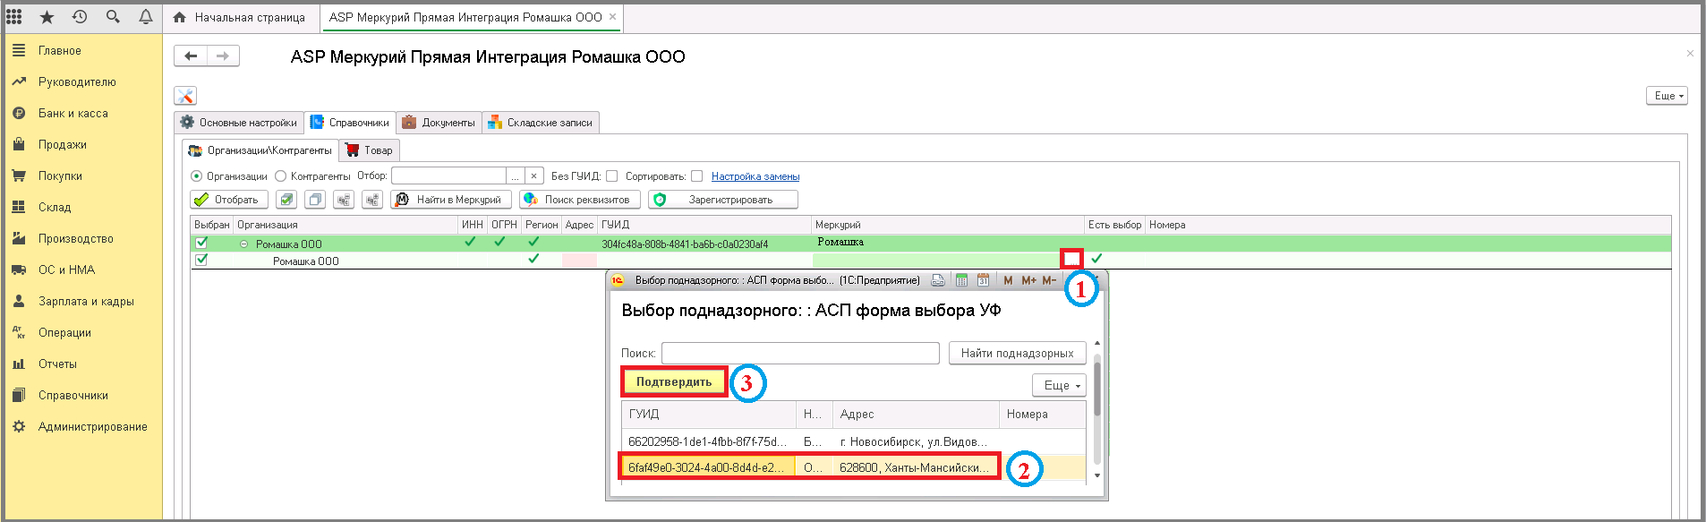Open the notifications bell icon
1706x522 pixels.
[x=146, y=17]
